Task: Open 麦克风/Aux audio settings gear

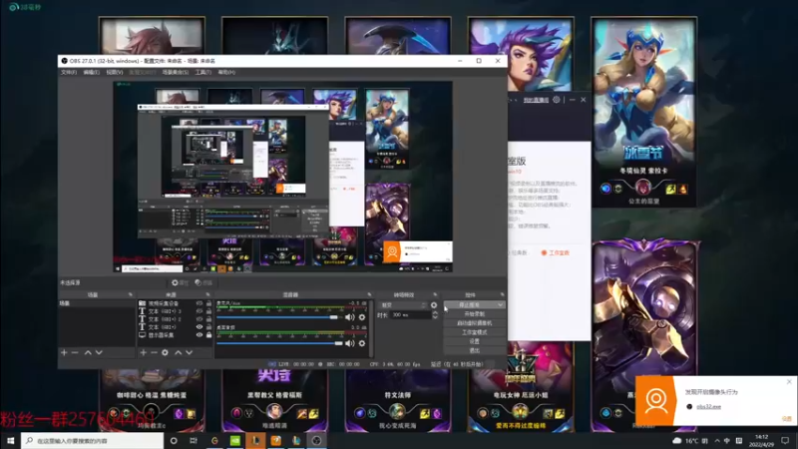Action: pos(362,317)
